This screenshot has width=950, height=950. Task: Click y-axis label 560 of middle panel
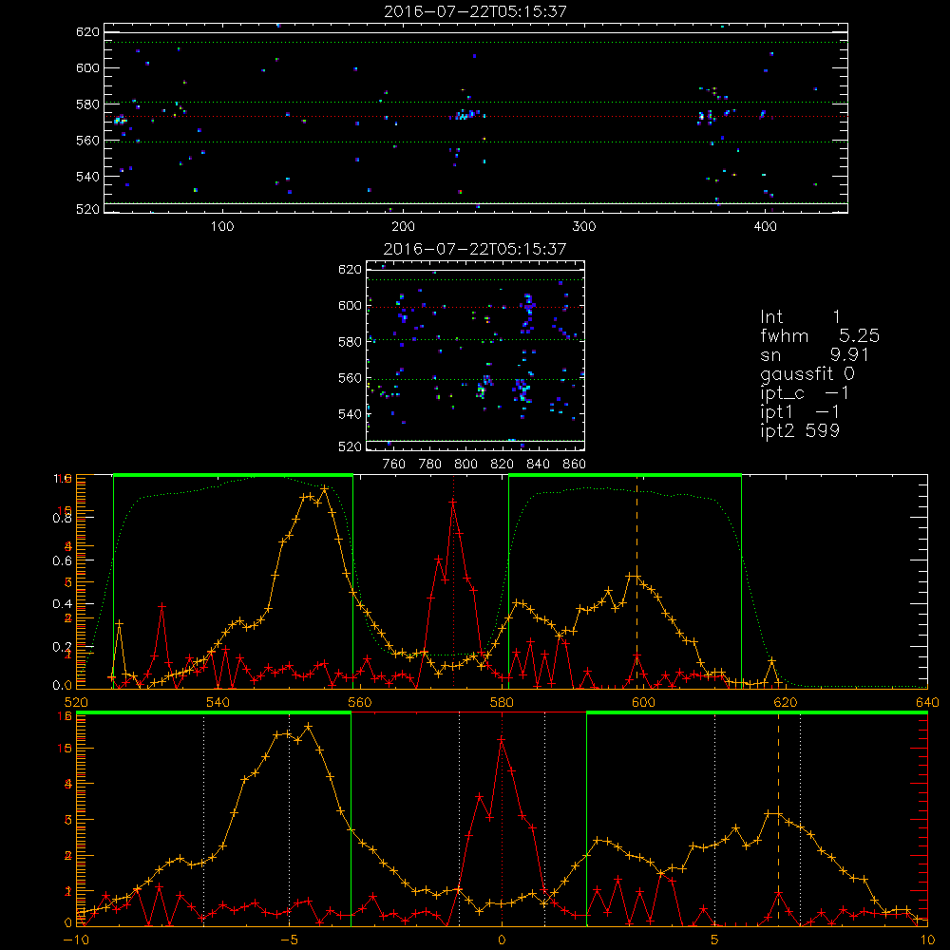click(x=350, y=378)
